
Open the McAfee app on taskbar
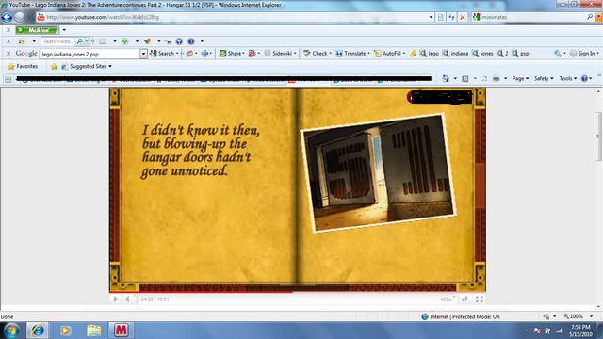(122, 331)
